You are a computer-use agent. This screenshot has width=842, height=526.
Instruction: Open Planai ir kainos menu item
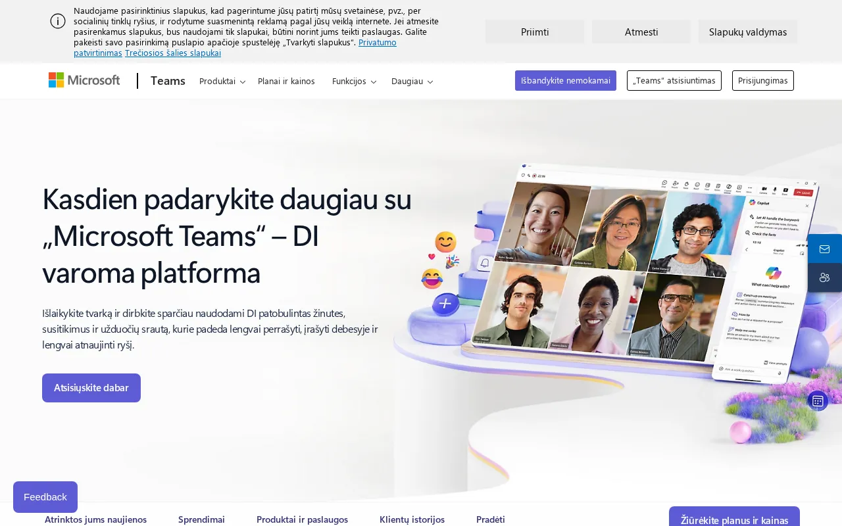tap(286, 81)
